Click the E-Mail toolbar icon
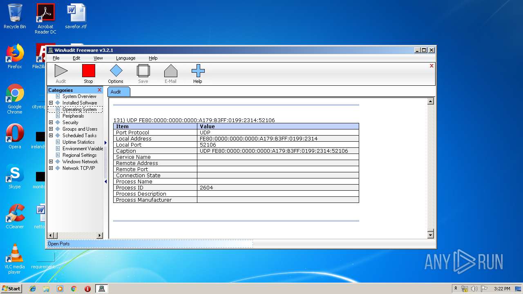 click(170, 71)
